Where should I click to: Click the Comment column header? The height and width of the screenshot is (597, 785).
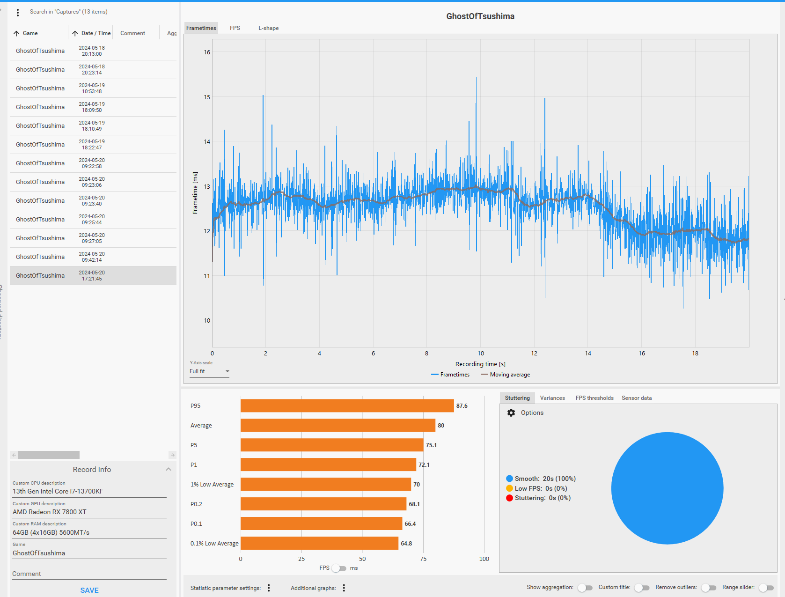tap(132, 33)
